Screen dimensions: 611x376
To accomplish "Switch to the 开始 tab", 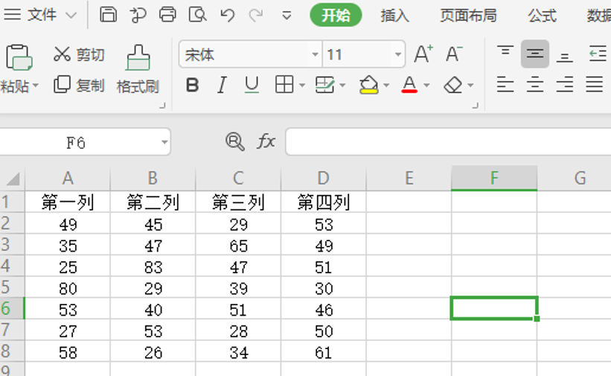I will (x=336, y=15).
